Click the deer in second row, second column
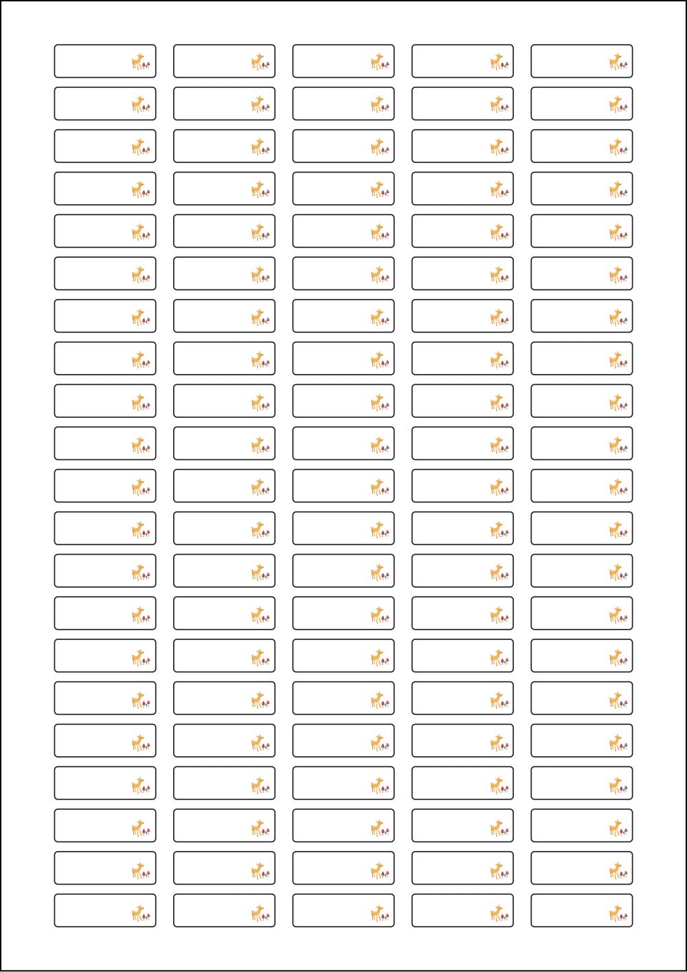687x972 pixels. coord(257,105)
